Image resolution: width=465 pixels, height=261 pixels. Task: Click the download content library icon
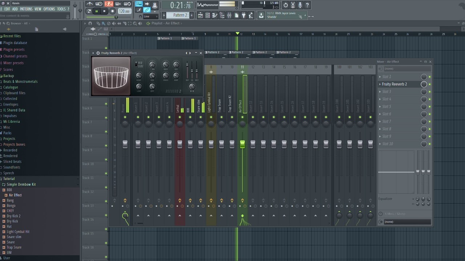click(260, 15)
